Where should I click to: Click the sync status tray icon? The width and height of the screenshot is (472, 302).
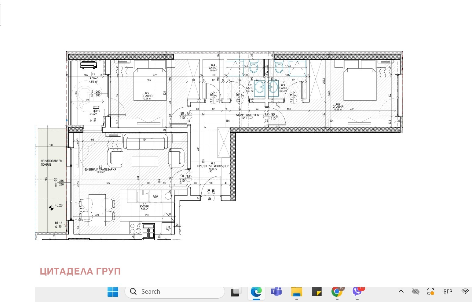[x=430, y=292]
